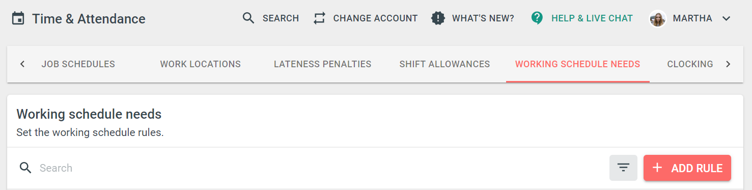Click the Time & Attendance calendar icon
Screen dimensions: 752x190
18,19
